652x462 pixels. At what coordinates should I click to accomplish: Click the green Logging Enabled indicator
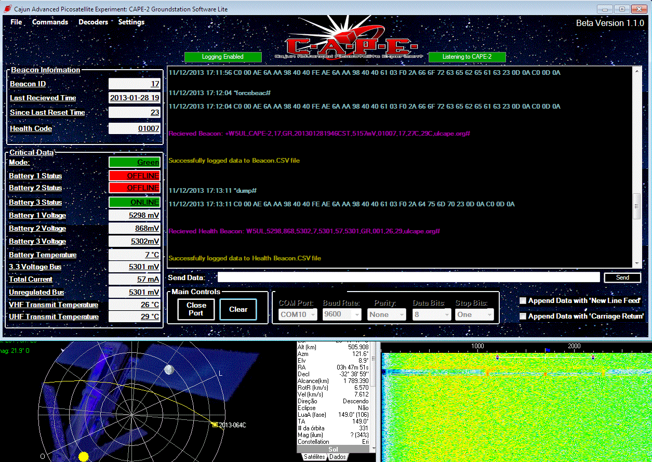point(222,57)
